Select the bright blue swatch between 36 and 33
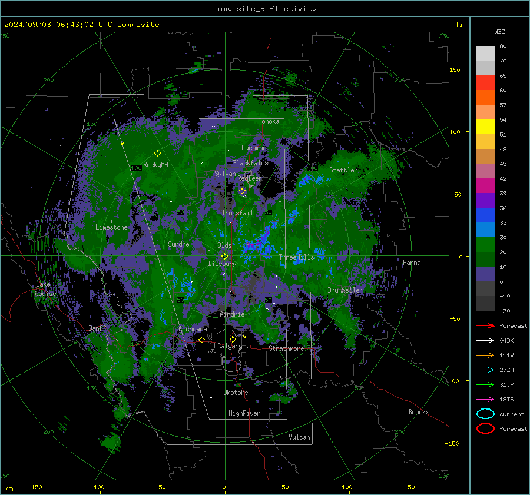This screenshot has width=530, height=495. pos(485,215)
